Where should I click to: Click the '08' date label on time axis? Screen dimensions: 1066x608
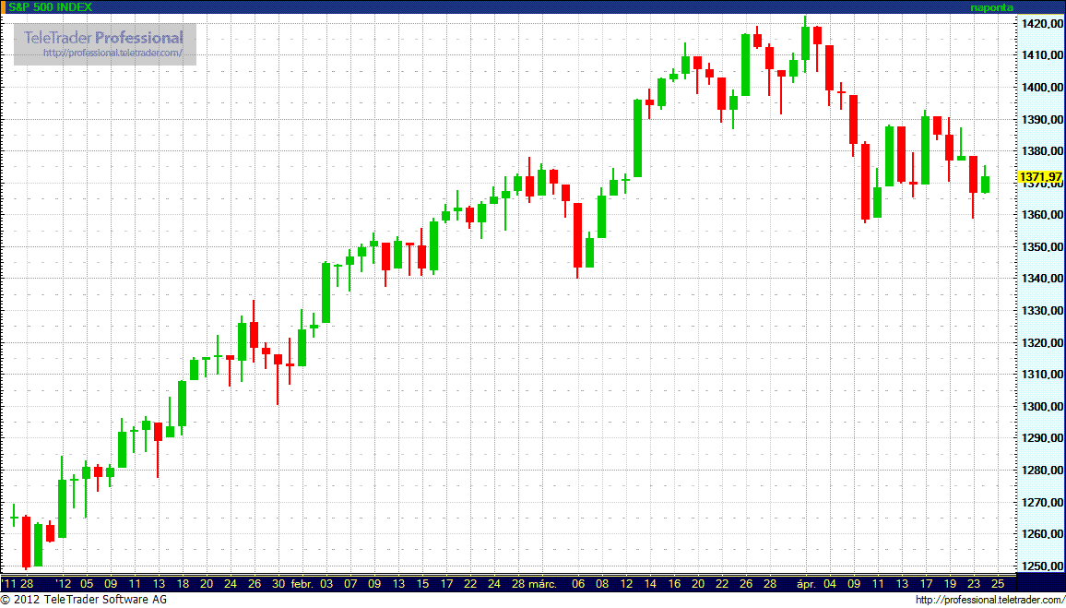pyautogui.click(x=602, y=583)
